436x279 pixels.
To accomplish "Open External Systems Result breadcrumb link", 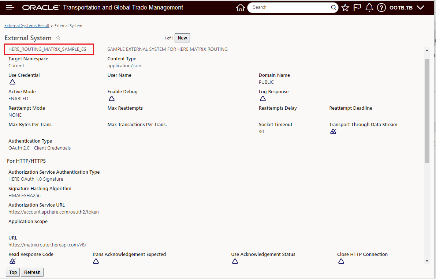I will (27, 26).
